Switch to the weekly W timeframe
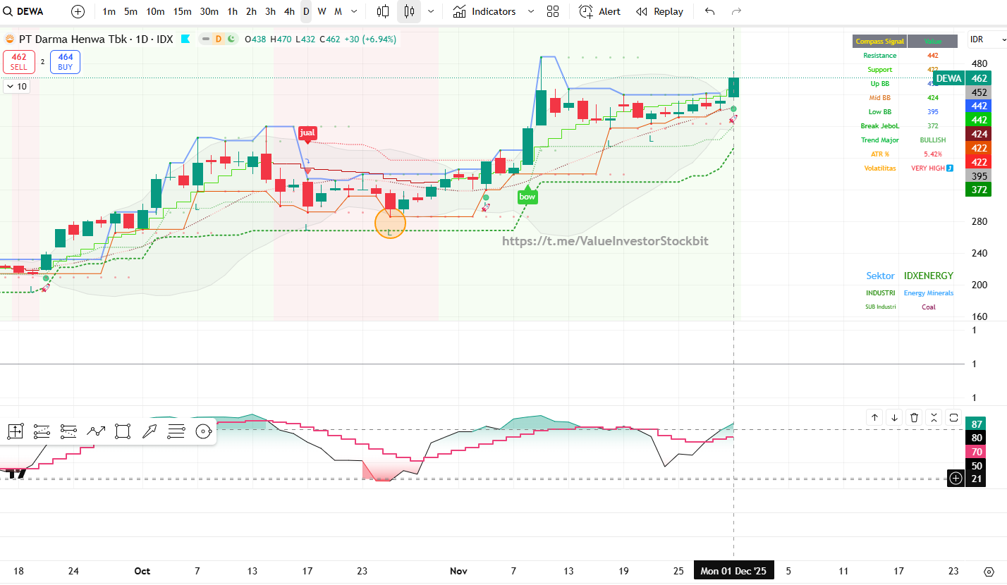 [x=322, y=11]
